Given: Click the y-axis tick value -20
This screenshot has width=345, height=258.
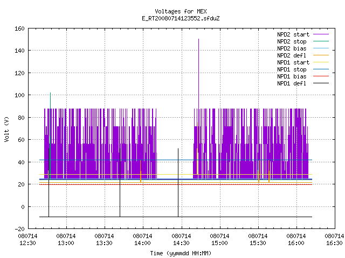Looking at the screenshot, I should click(x=19, y=229).
